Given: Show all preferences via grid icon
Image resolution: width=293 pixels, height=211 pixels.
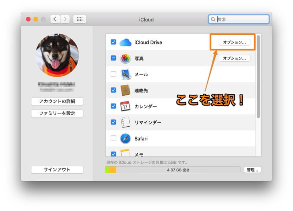Looking at the screenshot, I should (79, 19).
